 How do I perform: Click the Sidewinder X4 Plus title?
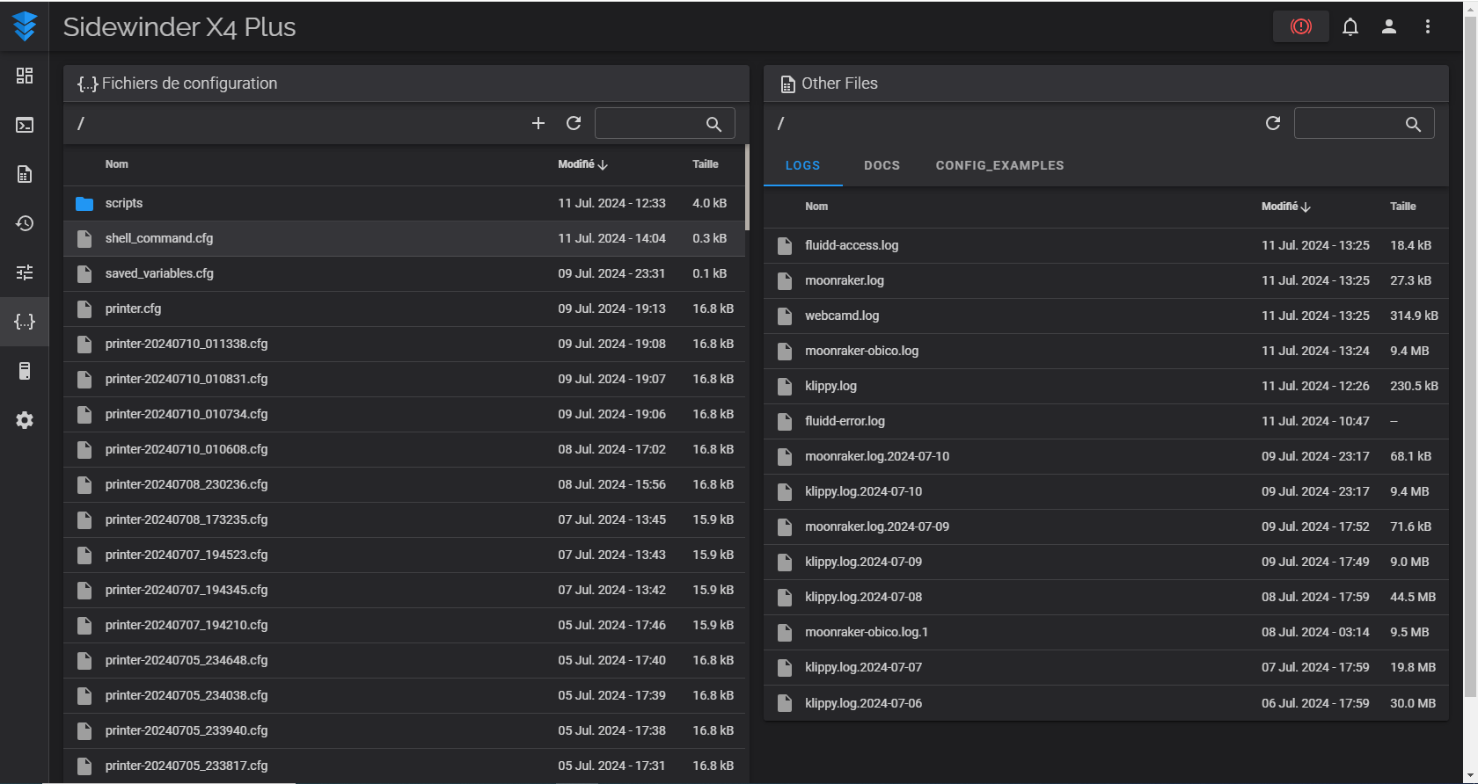coord(179,27)
